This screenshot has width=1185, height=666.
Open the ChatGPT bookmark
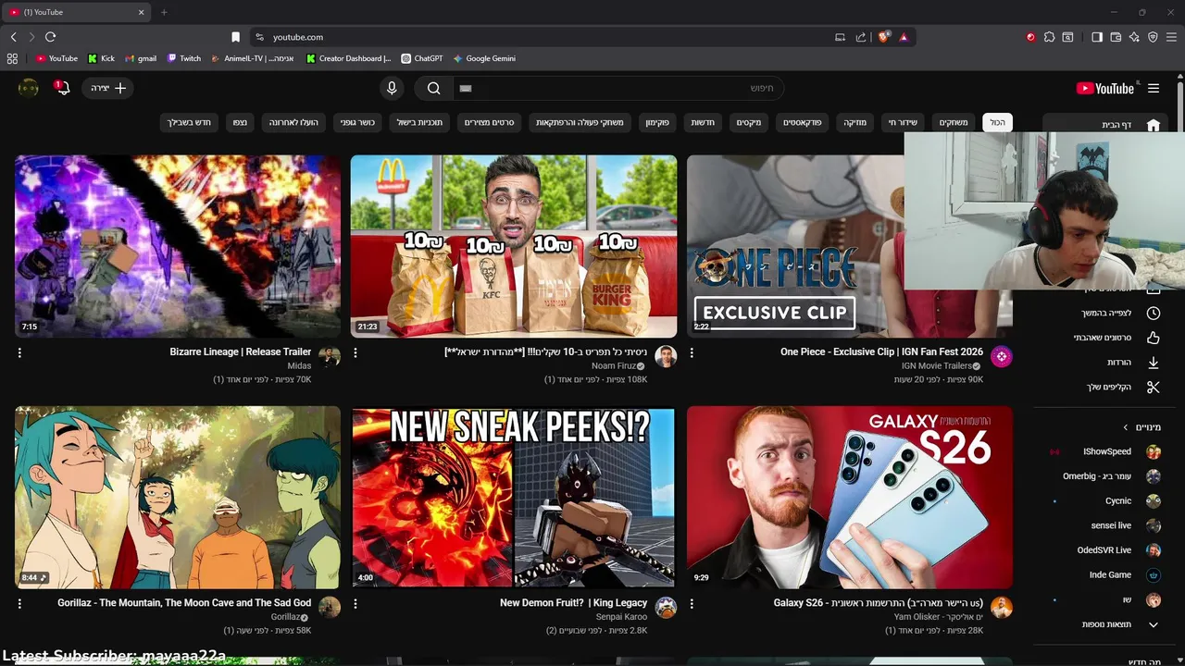422,58
